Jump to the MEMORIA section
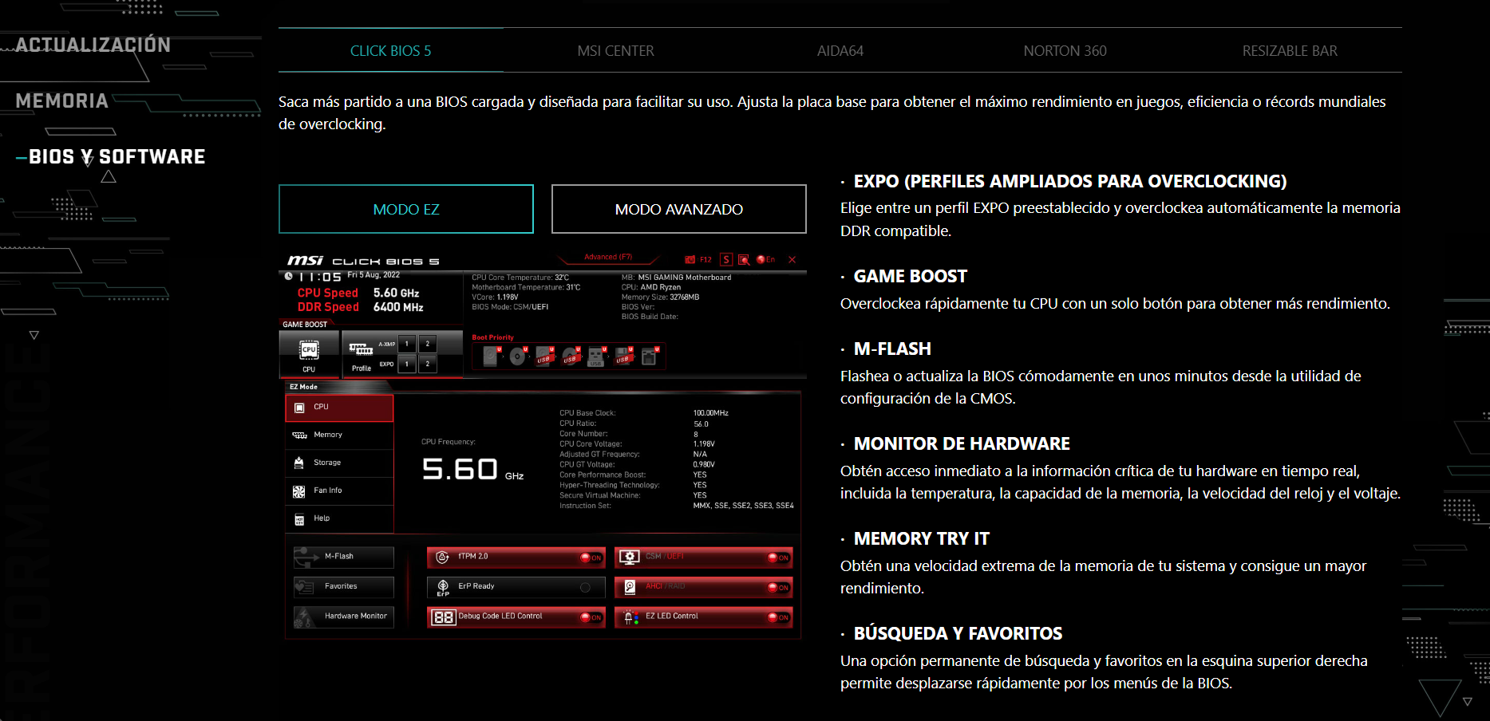Image resolution: width=1490 pixels, height=721 pixels. 62,101
